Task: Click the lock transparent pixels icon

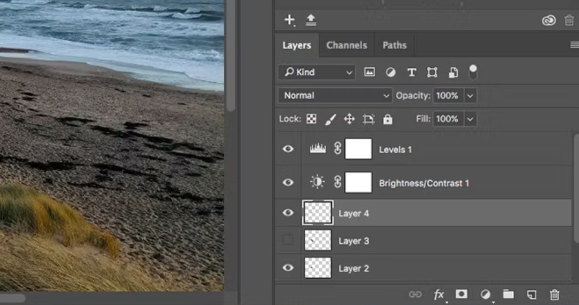Action: click(x=311, y=119)
